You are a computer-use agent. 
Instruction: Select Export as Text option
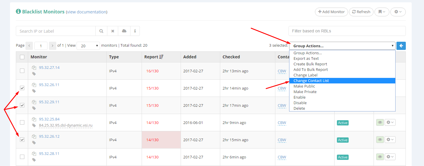click(342, 58)
